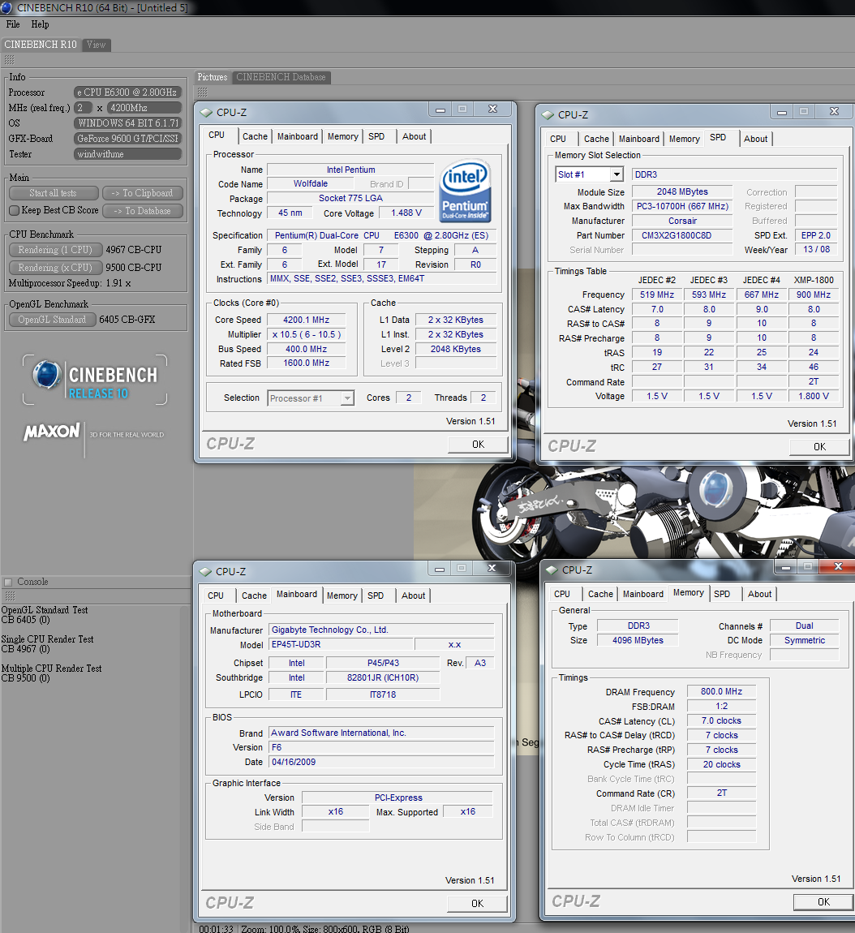855x933 pixels.
Task: Copy results with To Clipboard button
Action: (142, 193)
